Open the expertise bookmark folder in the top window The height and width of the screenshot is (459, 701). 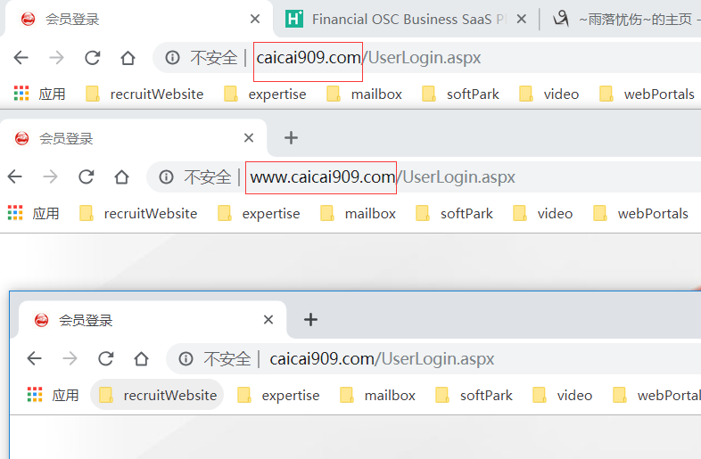pos(266,94)
